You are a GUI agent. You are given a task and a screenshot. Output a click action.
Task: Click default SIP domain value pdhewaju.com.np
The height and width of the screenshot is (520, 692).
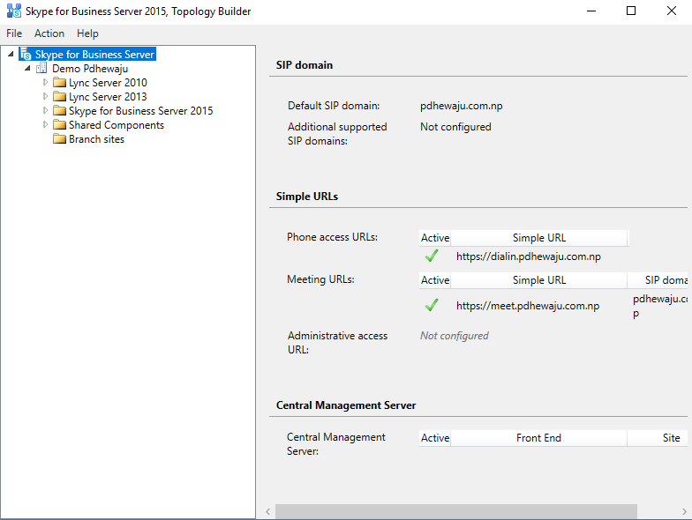tap(461, 106)
